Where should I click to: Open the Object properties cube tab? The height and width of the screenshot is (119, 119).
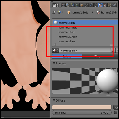click(82, 5)
